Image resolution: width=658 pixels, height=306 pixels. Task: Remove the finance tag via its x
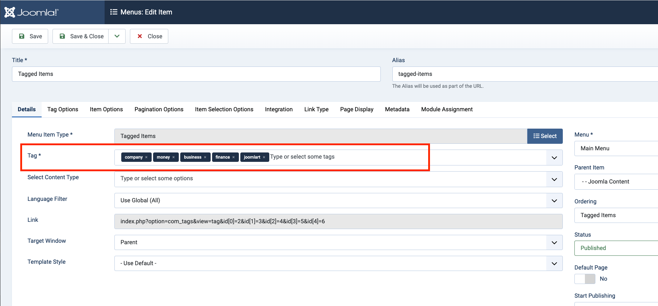(x=233, y=157)
